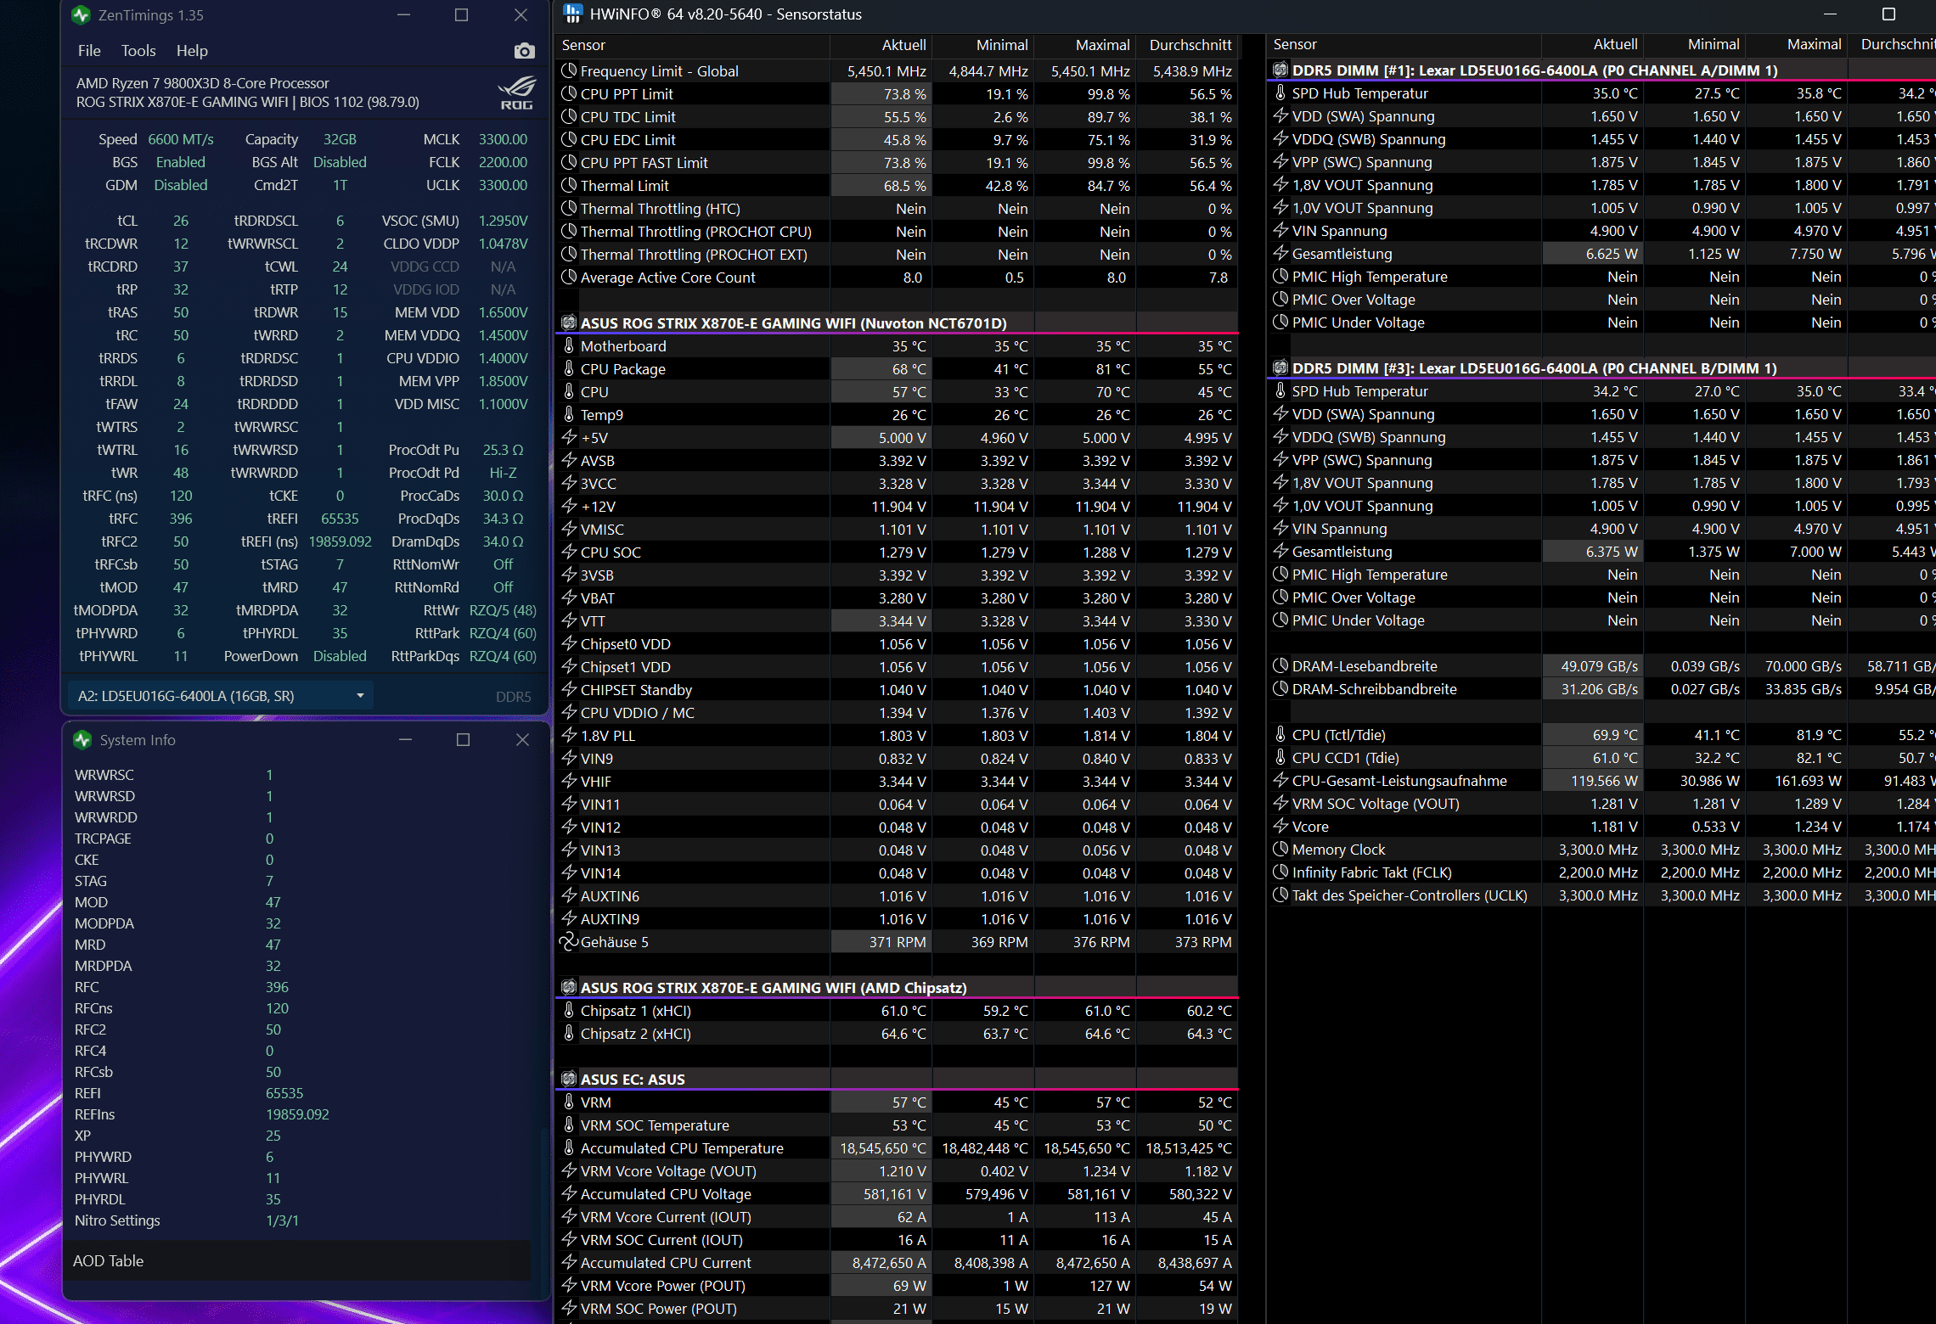
Task: Click the clock icon beside CPU PPT Limit
Action: click(x=569, y=93)
